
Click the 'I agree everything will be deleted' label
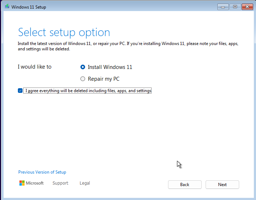point(88,91)
